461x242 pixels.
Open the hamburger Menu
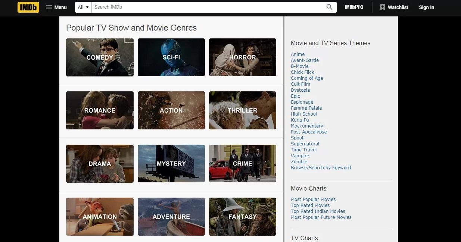56,7
